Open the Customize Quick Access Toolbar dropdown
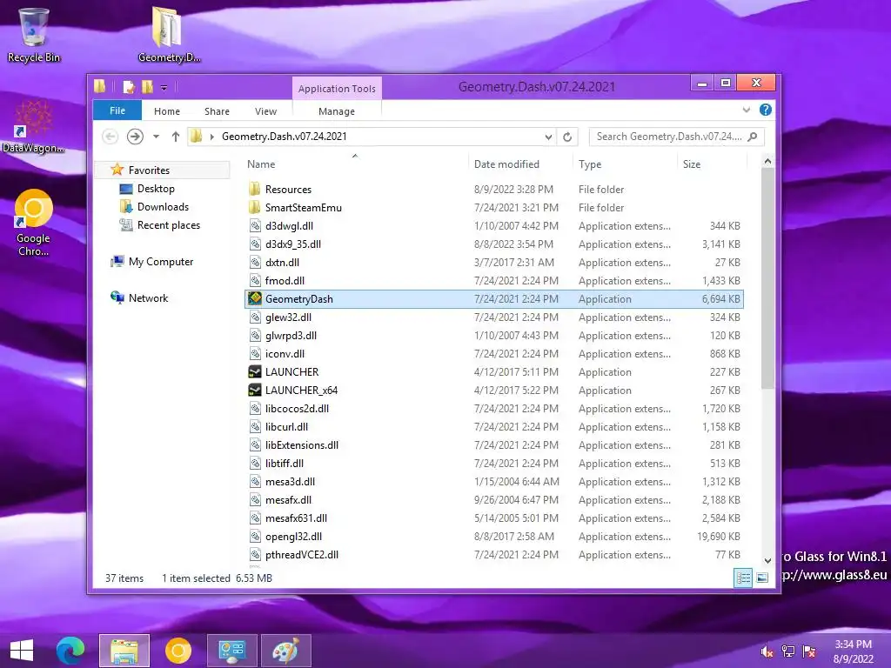The width and height of the screenshot is (891, 668). [164, 88]
